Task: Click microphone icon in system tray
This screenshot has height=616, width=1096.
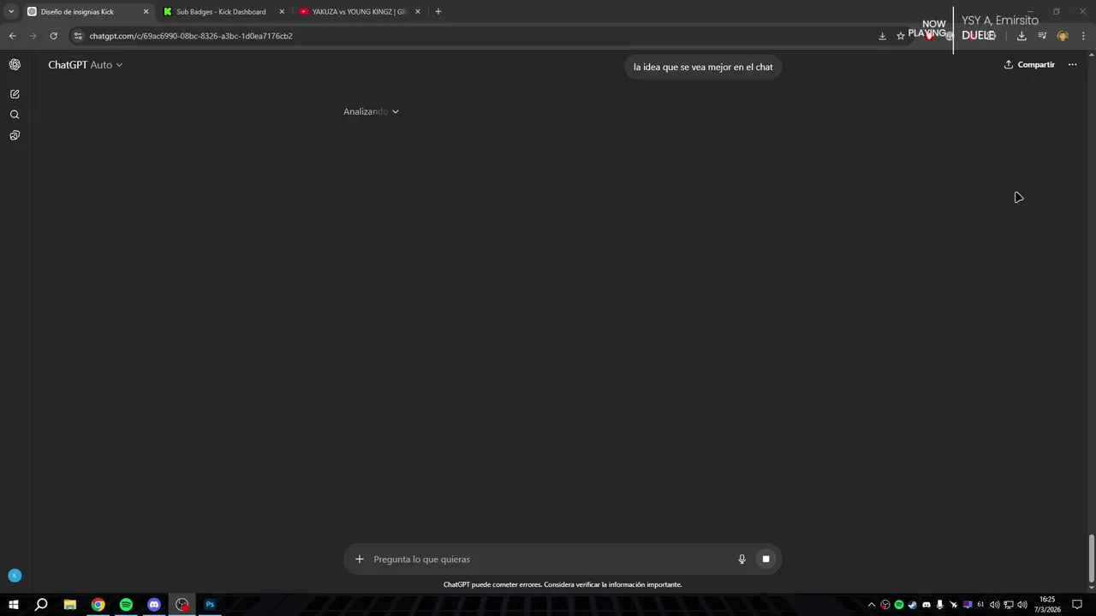Action: (940, 605)
